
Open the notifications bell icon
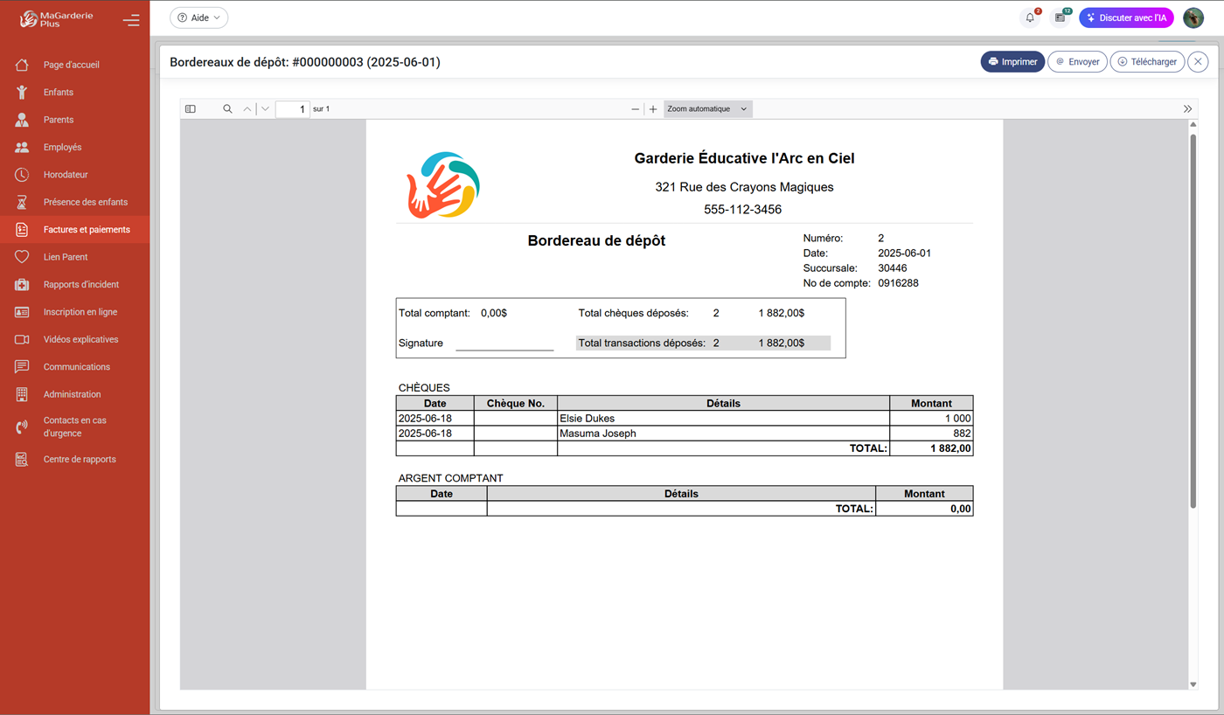pos(1030,17)
